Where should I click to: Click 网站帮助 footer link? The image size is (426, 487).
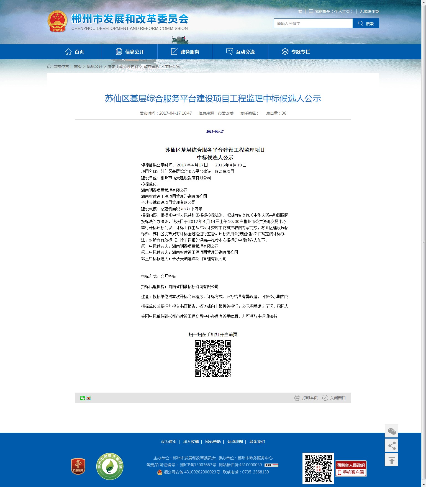point(213,442)
